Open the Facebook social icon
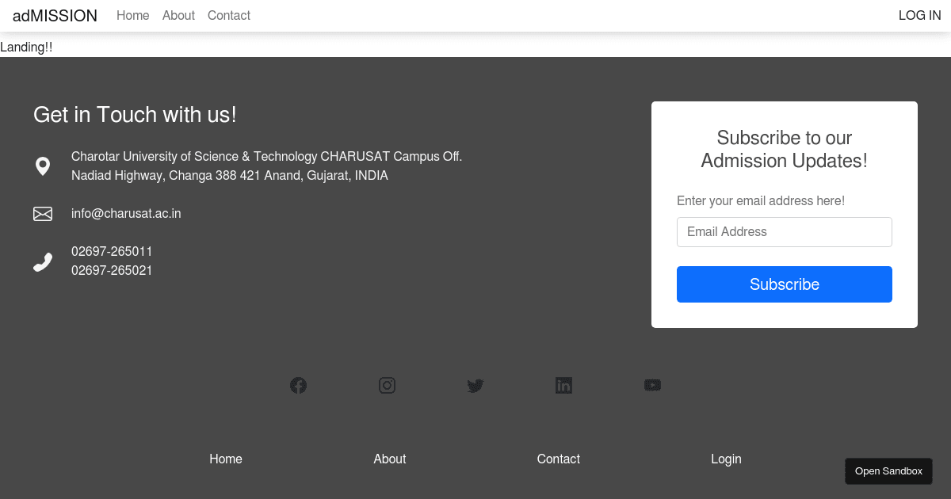 [298, 386]
